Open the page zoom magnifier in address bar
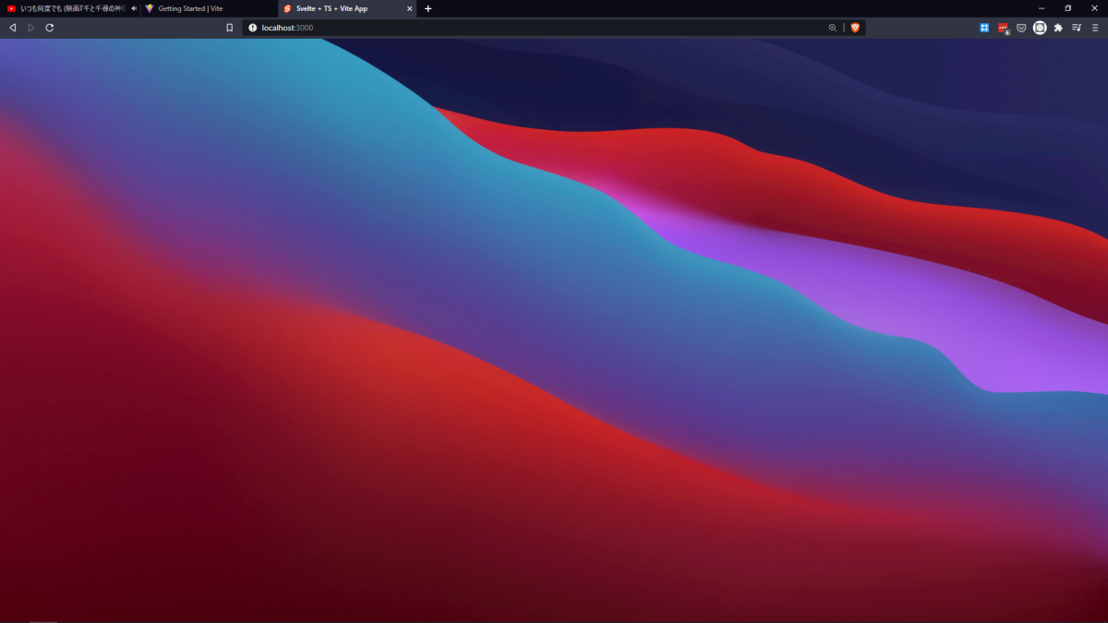Image resolution: width=1108 pixels, height=623 pixels. [832, 28]
